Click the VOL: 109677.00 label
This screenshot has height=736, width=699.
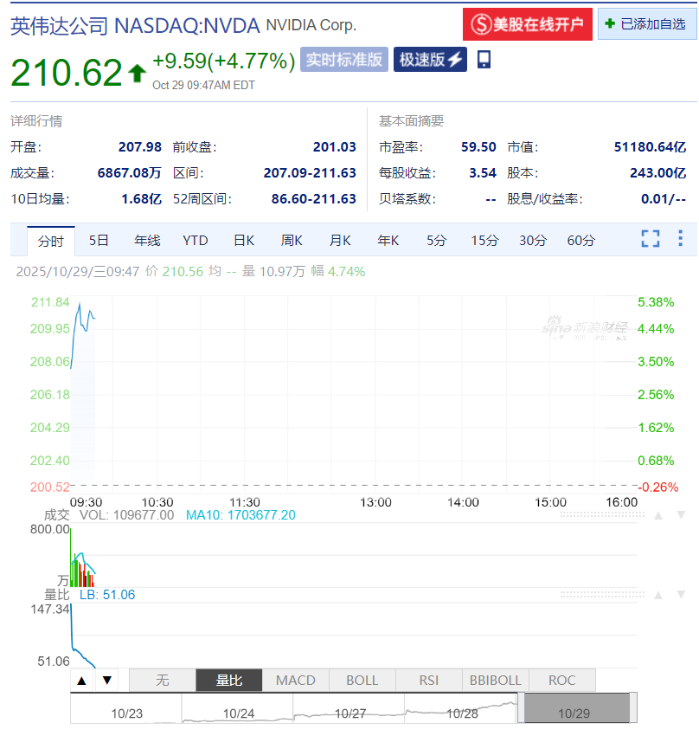[126, 515]
